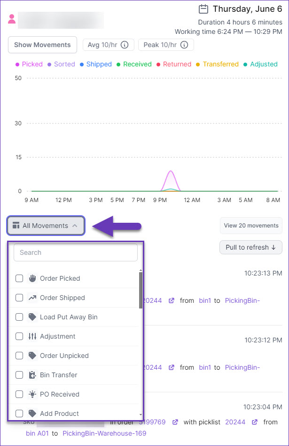This screenshot has height=446, width=289.
Task: Click the clipboard icon beside Bin Transfer
Action: coord(32,375)
